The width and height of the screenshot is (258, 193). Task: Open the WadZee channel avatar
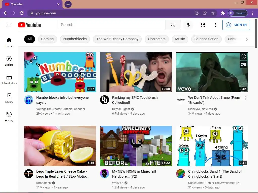[x=105, y=174]
